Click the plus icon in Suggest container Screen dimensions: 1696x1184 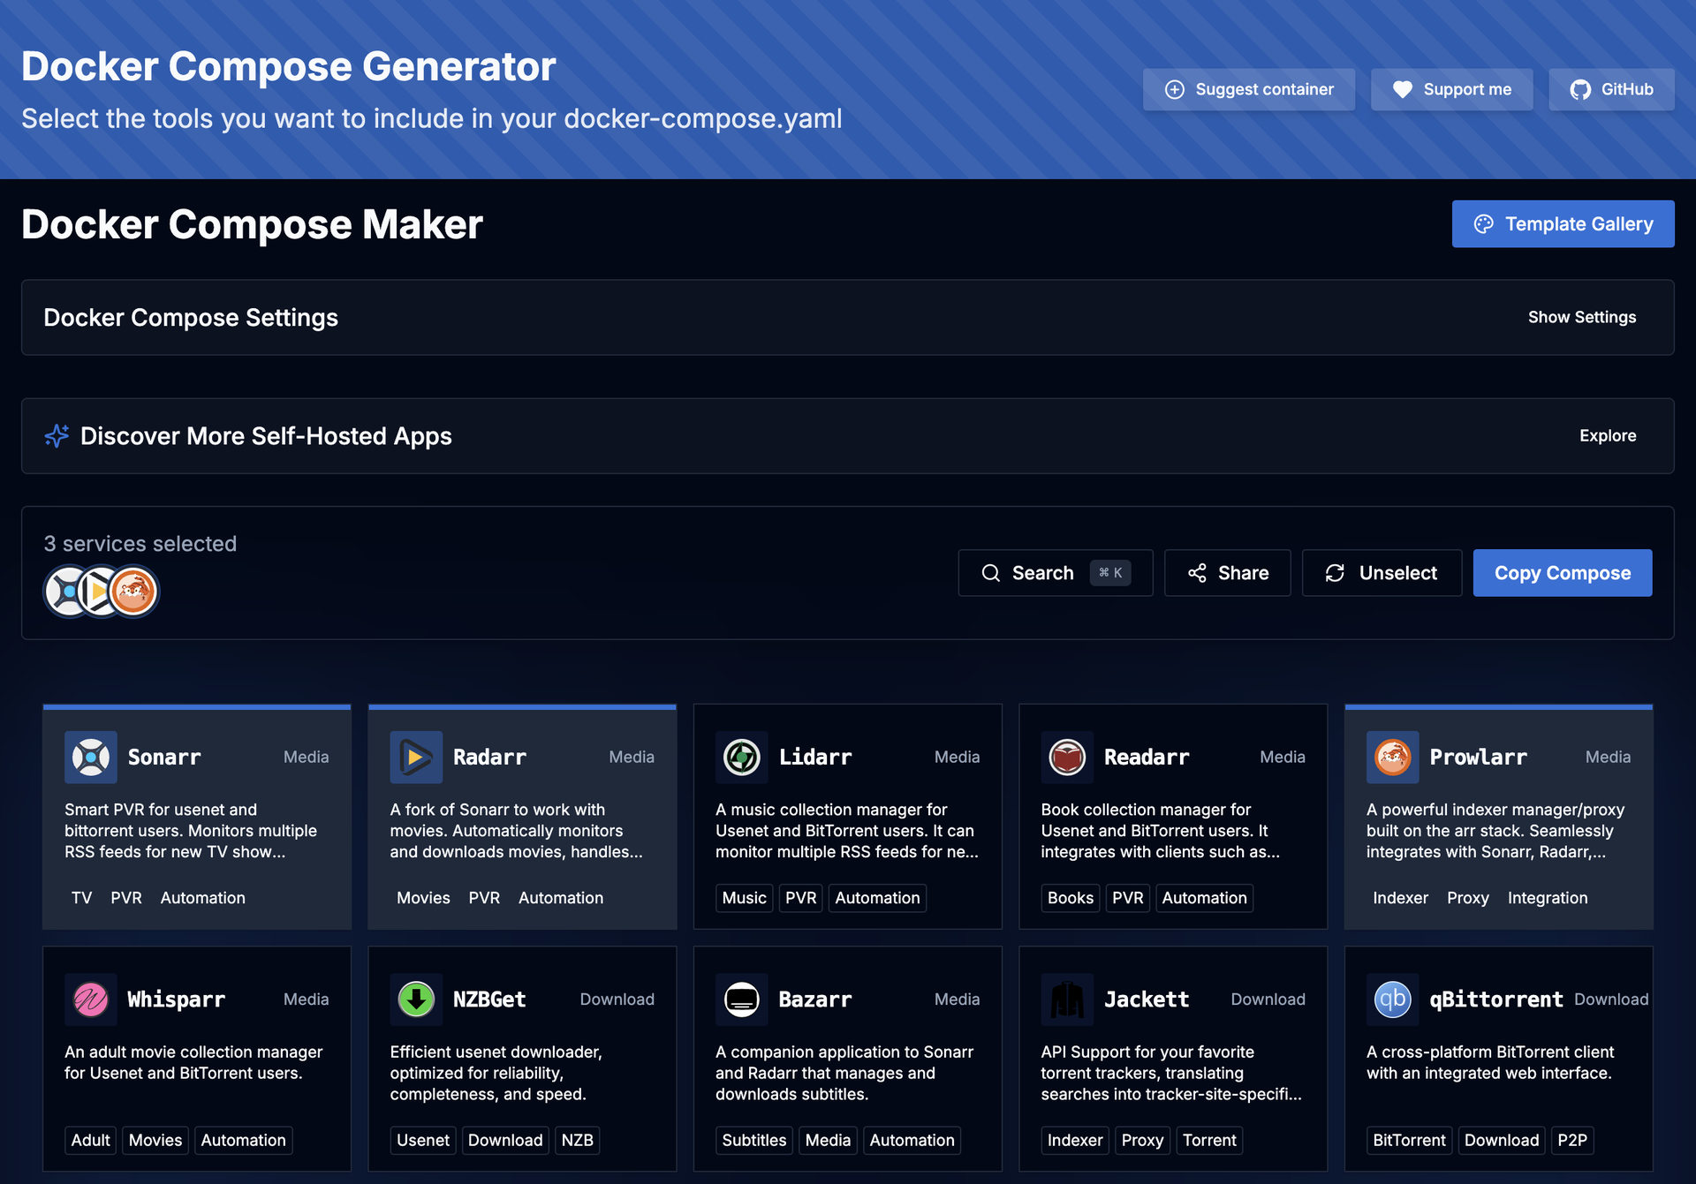point(1175,89)
